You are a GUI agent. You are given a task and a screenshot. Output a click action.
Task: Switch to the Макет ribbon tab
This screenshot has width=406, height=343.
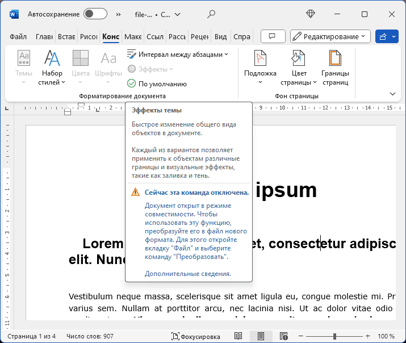(x=133, y=37)
